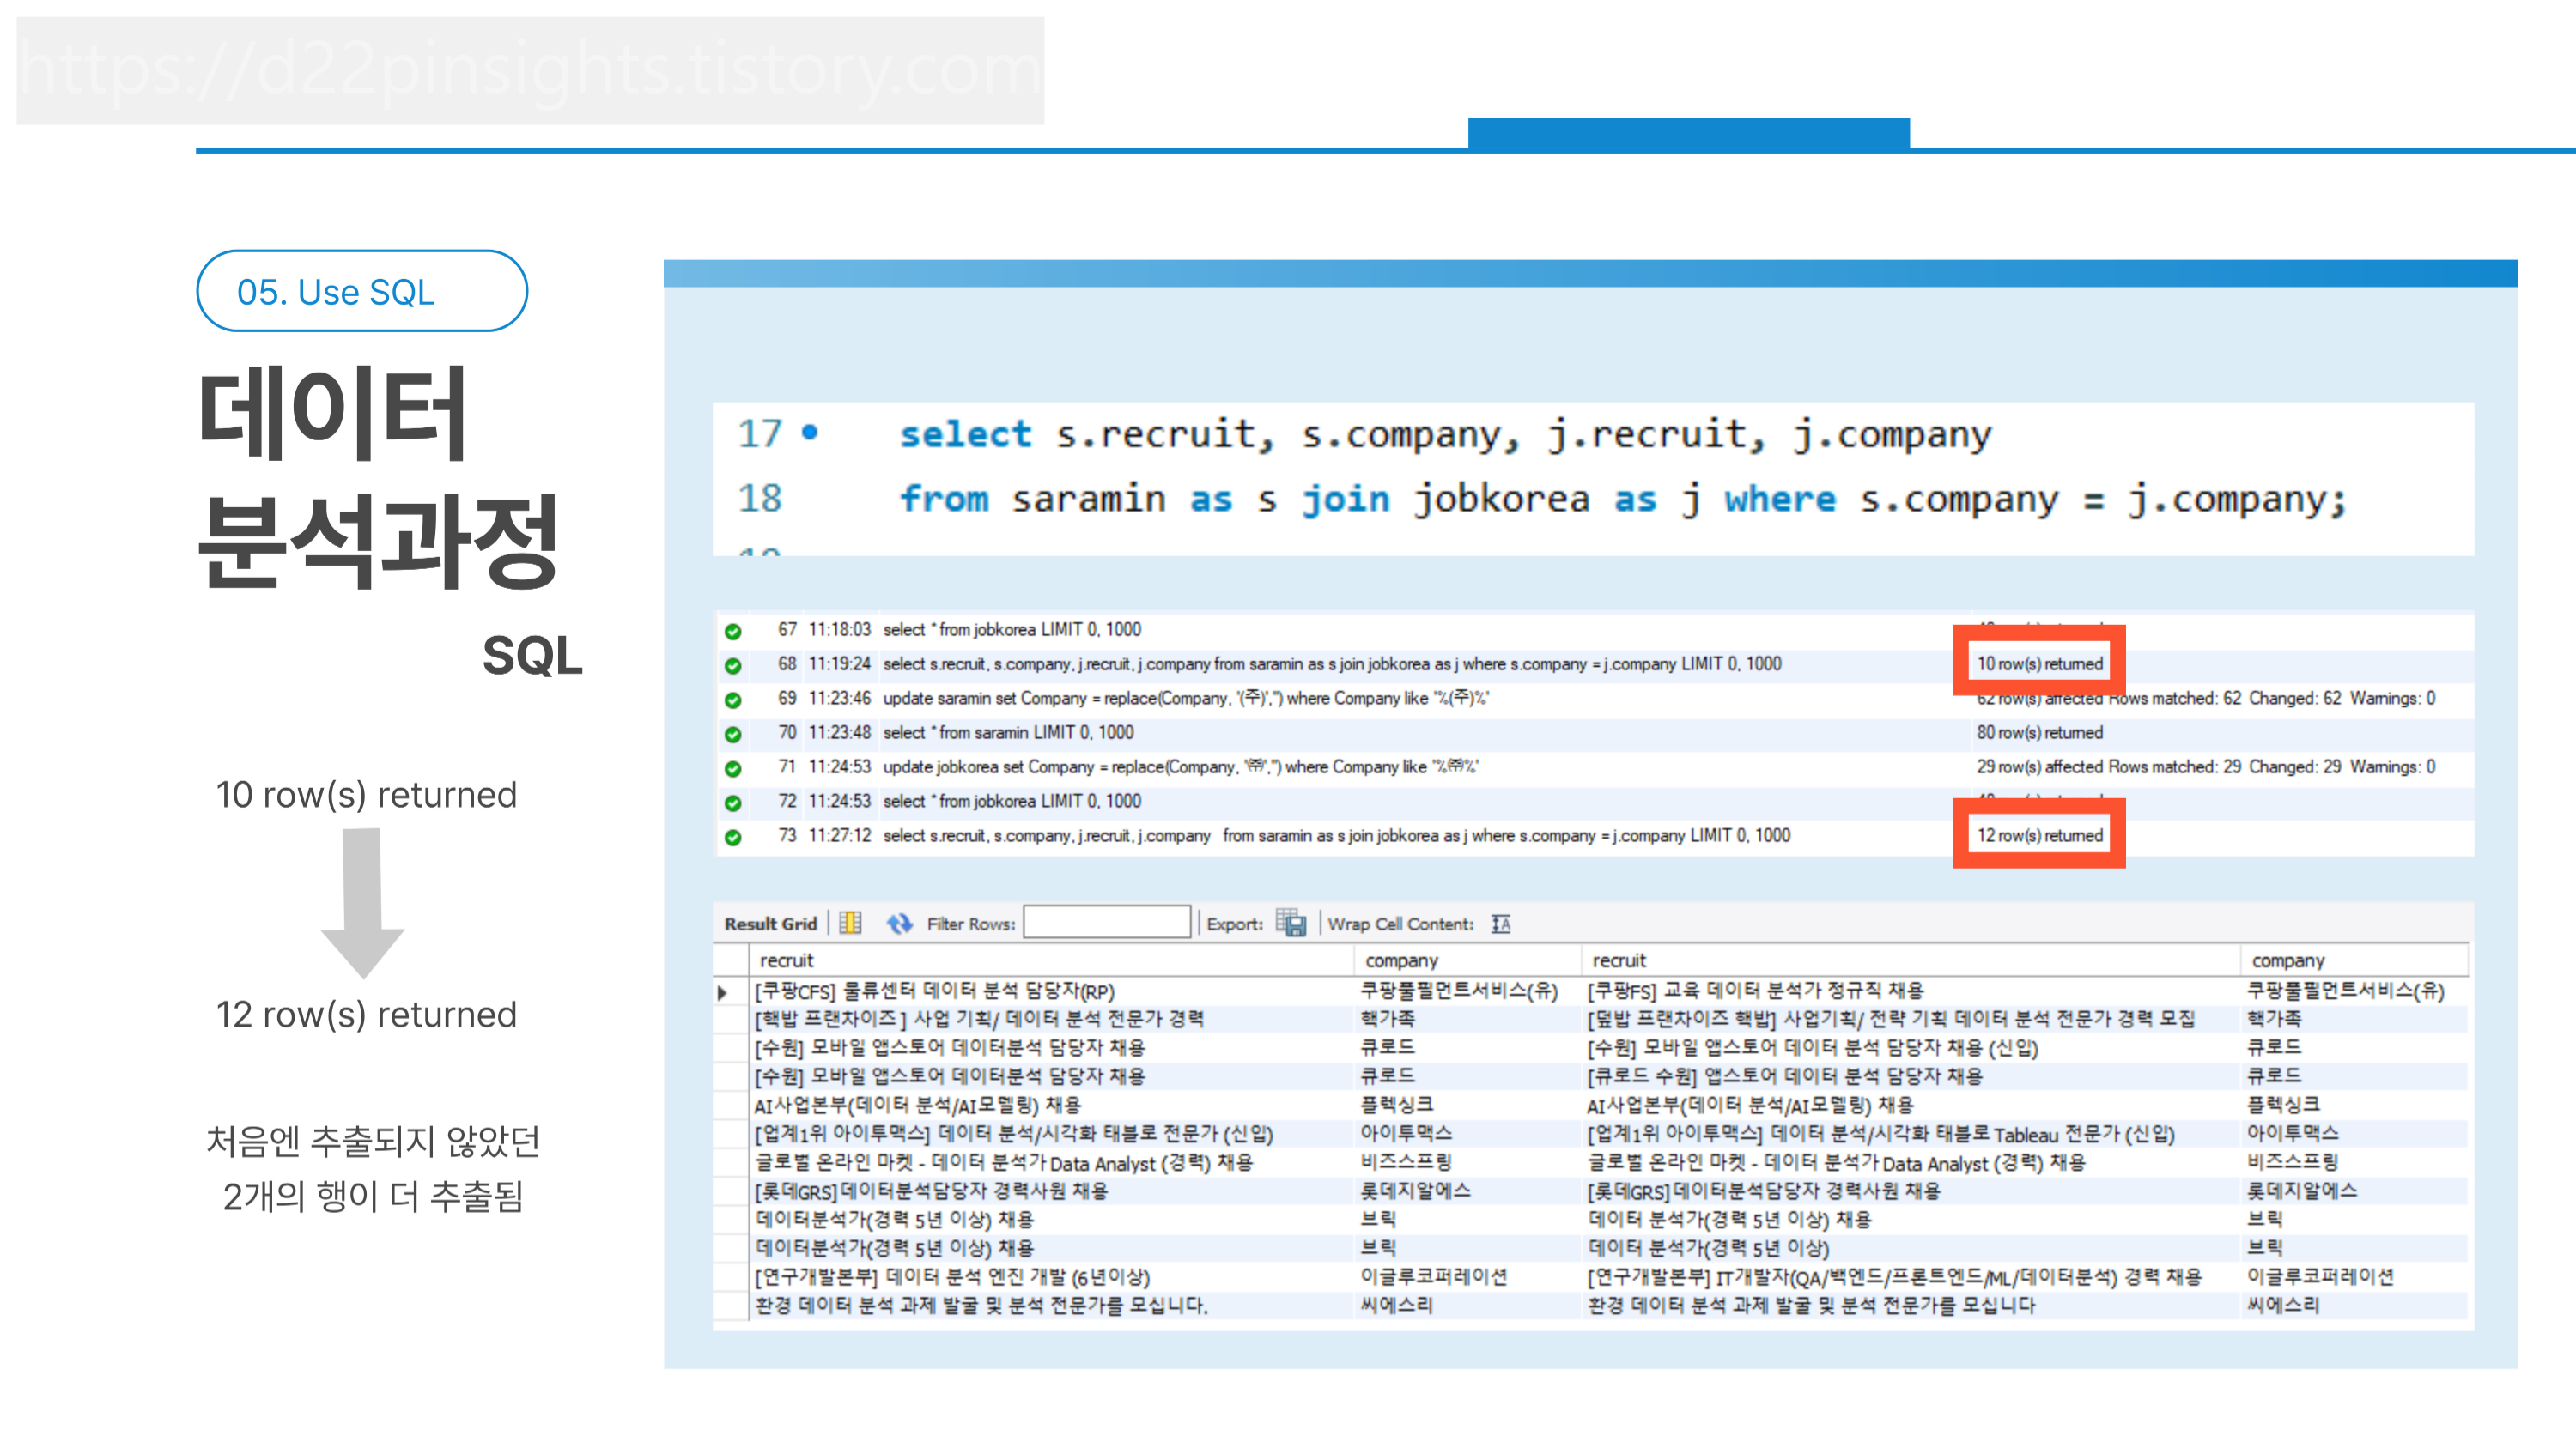Toggle the Wrap Cell Content icon
2576x1448 pixels.
coord(1501,924)
